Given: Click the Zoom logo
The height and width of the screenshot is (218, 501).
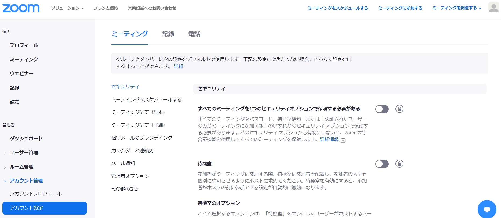Looking at the screenshot, I should 21,8.
